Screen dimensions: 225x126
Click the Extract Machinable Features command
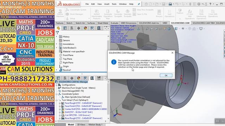tap(97, 14)
